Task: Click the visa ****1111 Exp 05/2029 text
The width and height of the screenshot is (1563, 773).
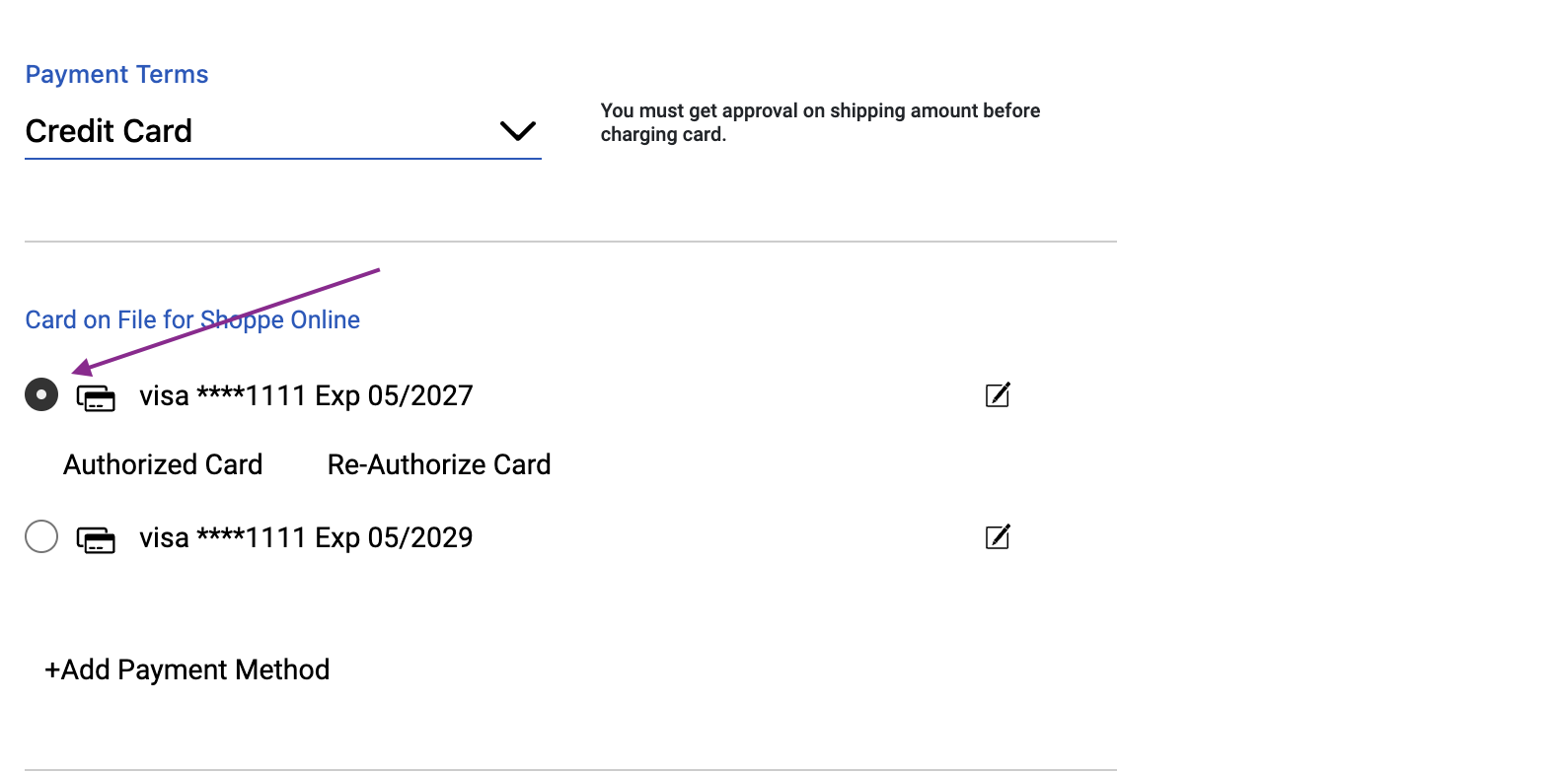Action: (305, 537)
